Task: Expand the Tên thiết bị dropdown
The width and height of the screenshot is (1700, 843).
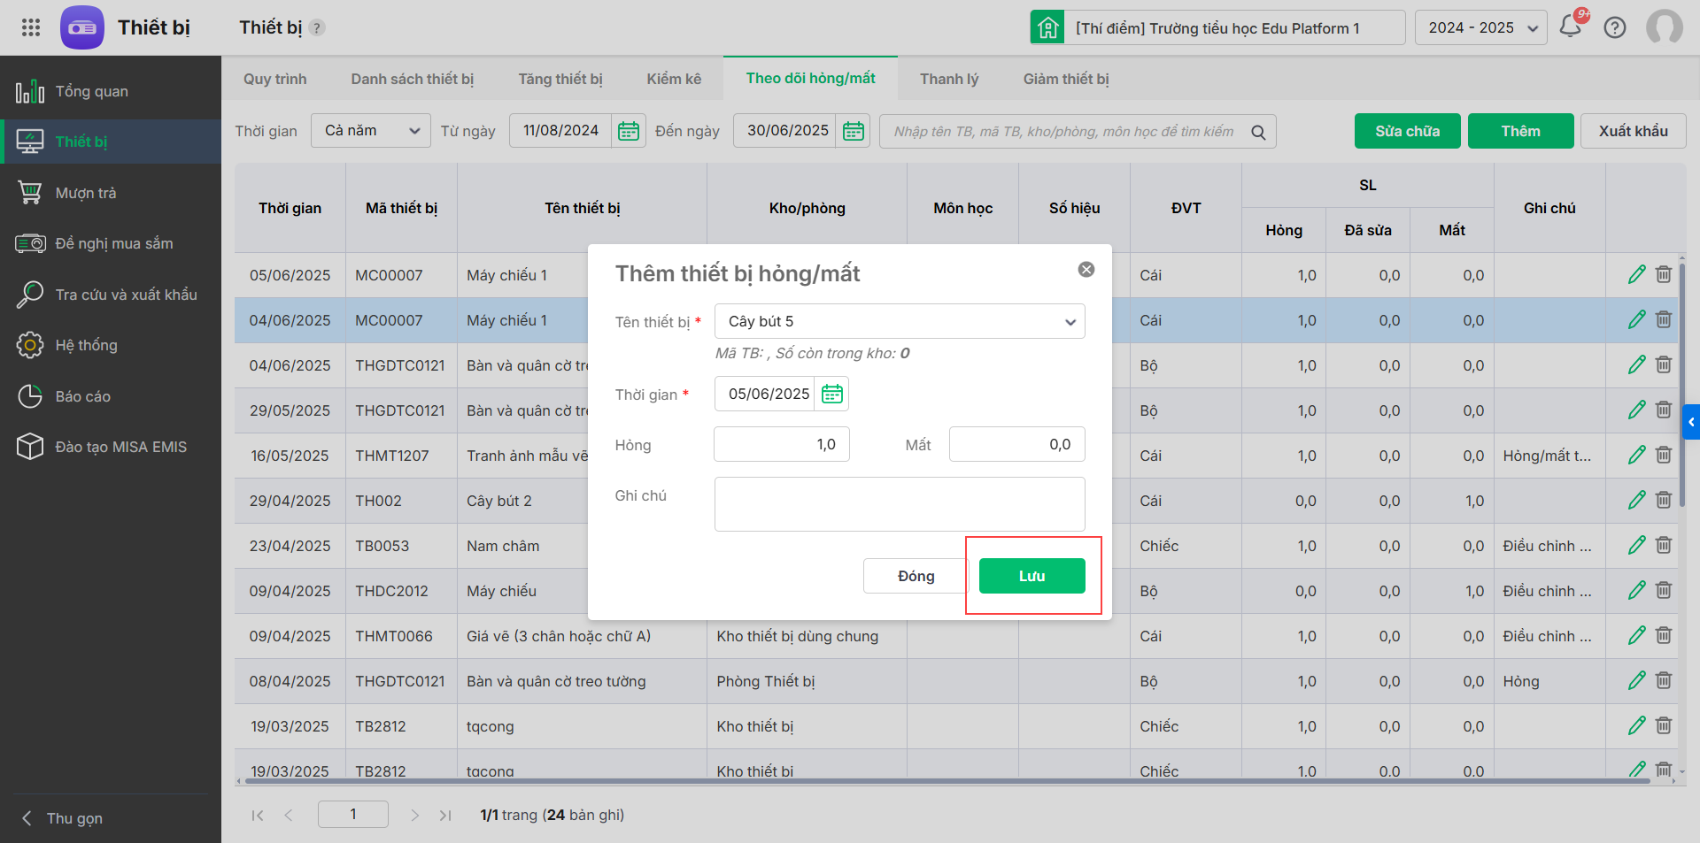Action: coord(1070,322)
